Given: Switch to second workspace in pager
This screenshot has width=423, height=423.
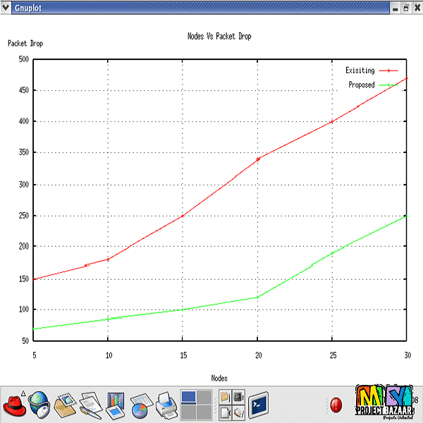Looking at the screenshot, I should (x=204, y=398).
